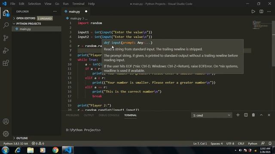Click Python language mode in status bar
Screen dimensions: 275x154
tap(253, 144)
